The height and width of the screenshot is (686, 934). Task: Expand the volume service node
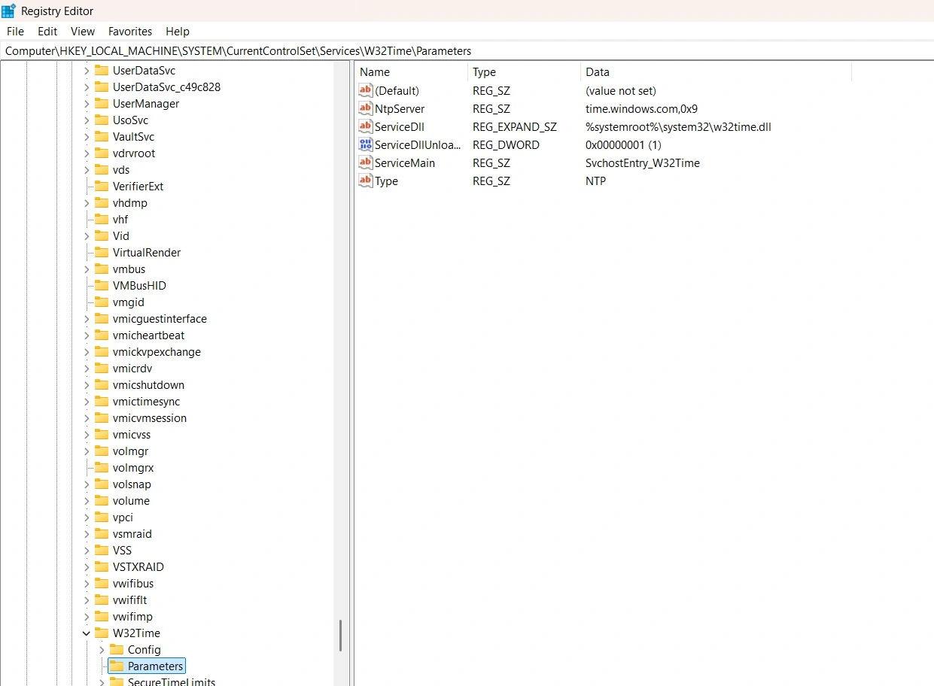(86, 500)
